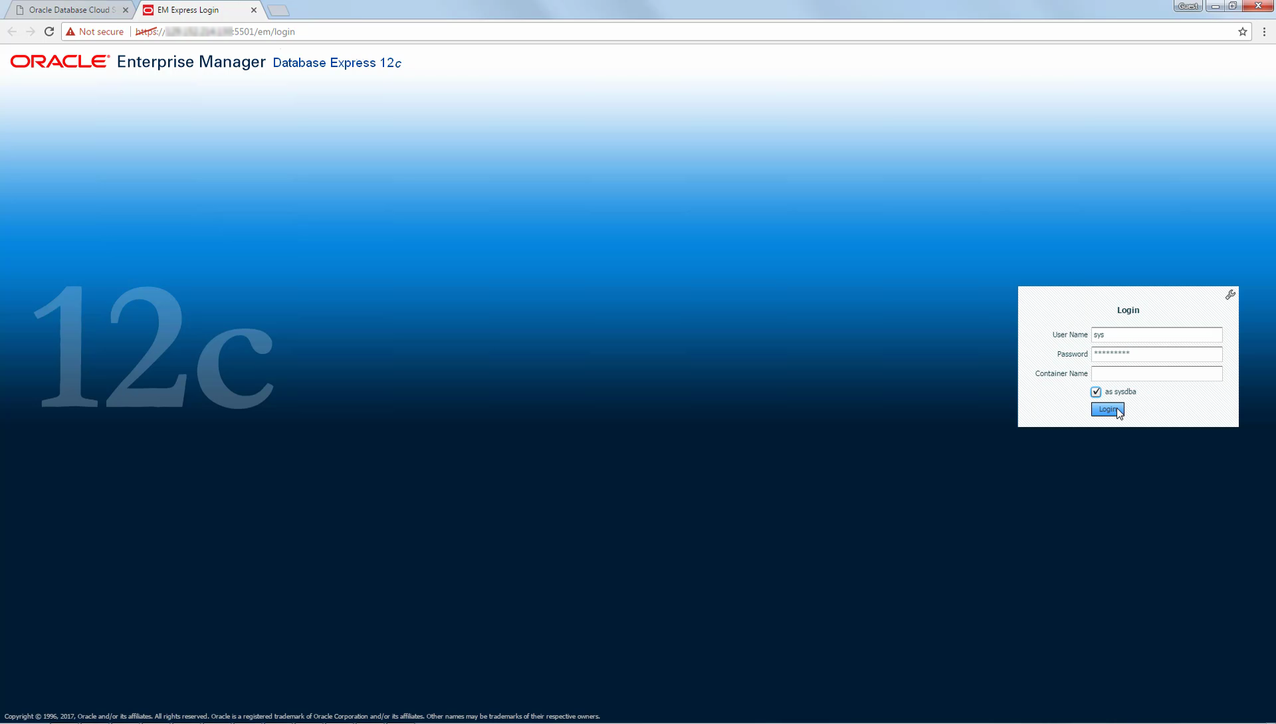The image size is (1276, 724).
Task: Restore down the browser window
Action: (1232, 6)
